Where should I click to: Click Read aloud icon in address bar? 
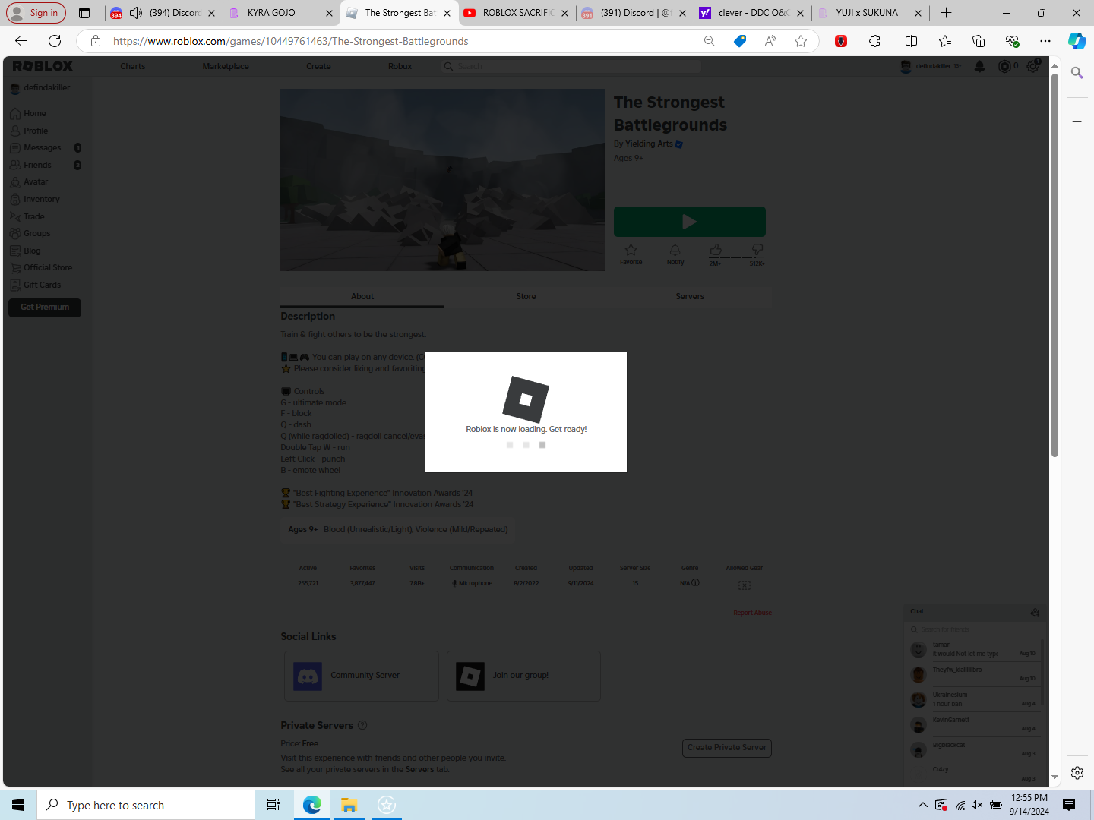[x=770, y=41]
